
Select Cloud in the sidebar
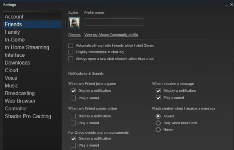32,70
